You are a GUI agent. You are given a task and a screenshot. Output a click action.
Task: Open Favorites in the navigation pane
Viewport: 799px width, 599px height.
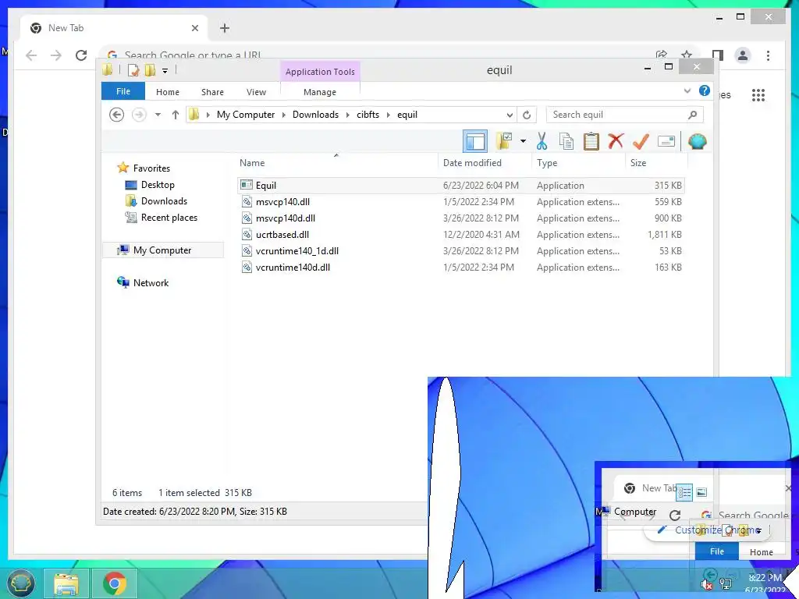click(x=144, y=168)
